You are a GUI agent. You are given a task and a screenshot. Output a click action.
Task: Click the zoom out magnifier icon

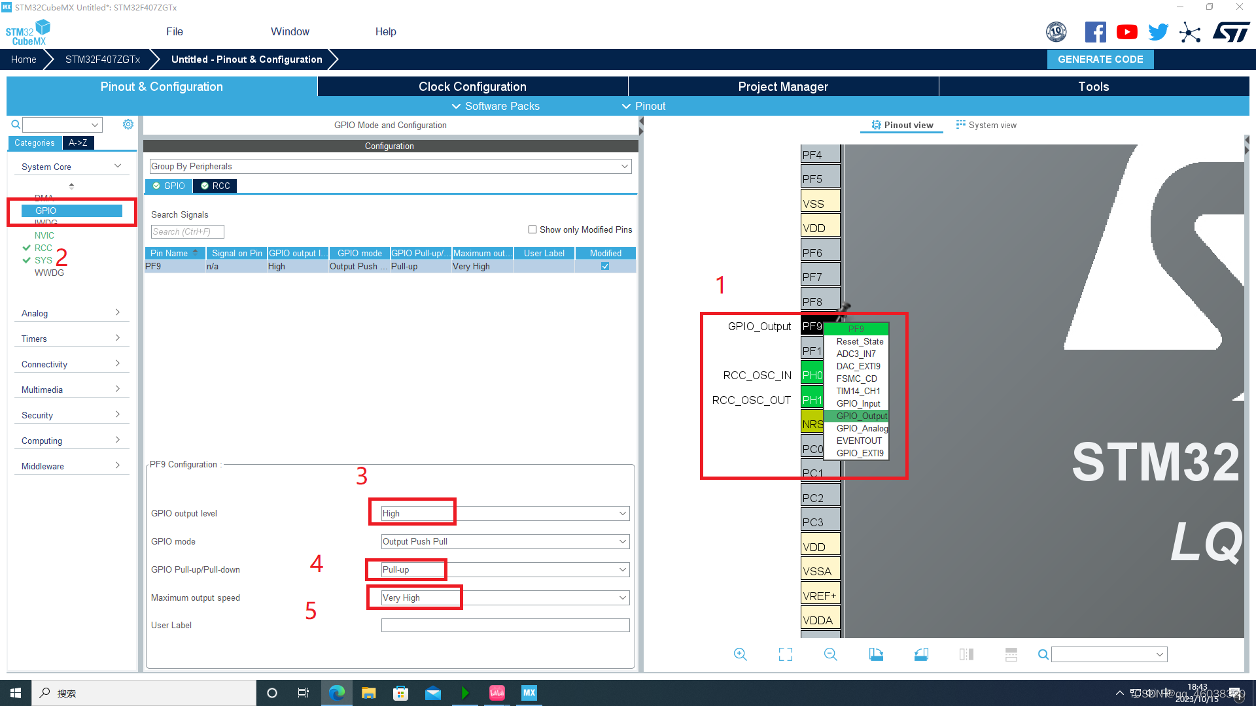(x=830, y=654)
